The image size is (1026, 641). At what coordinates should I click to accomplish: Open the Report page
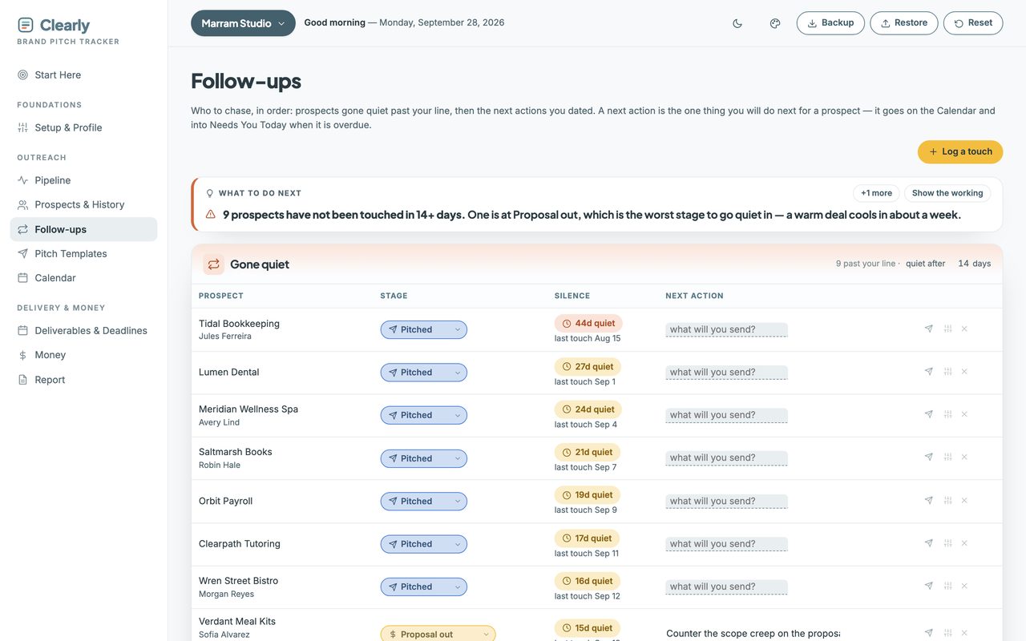point(83,380)
